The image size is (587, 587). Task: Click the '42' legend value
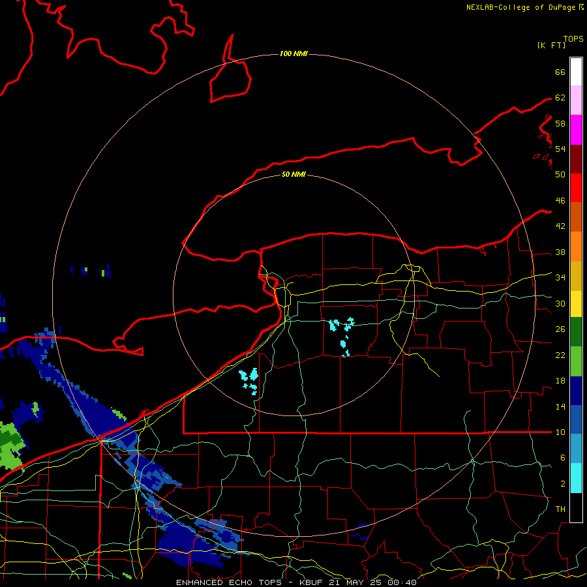(560, 226)
